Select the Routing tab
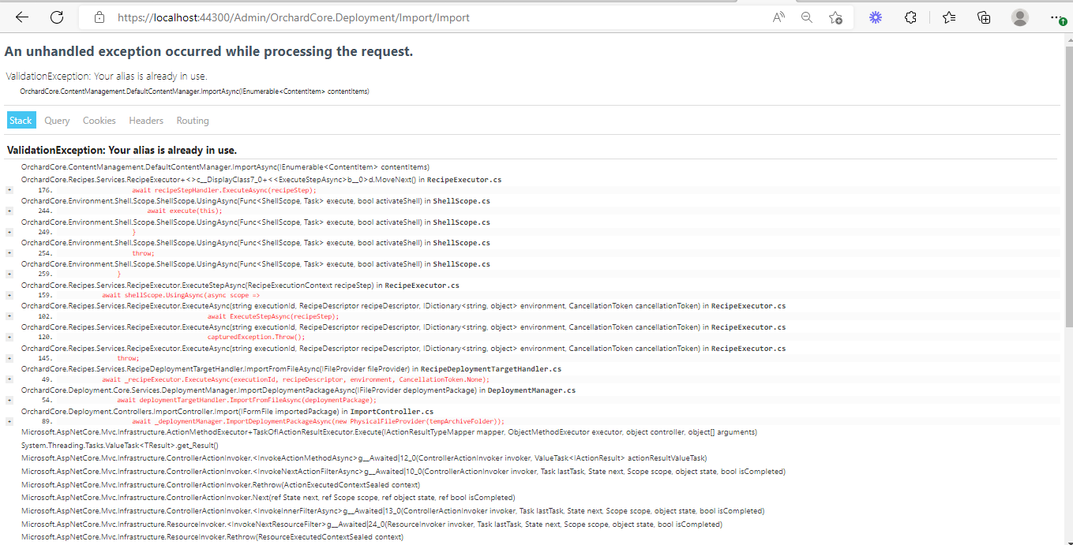 [192, 120]
